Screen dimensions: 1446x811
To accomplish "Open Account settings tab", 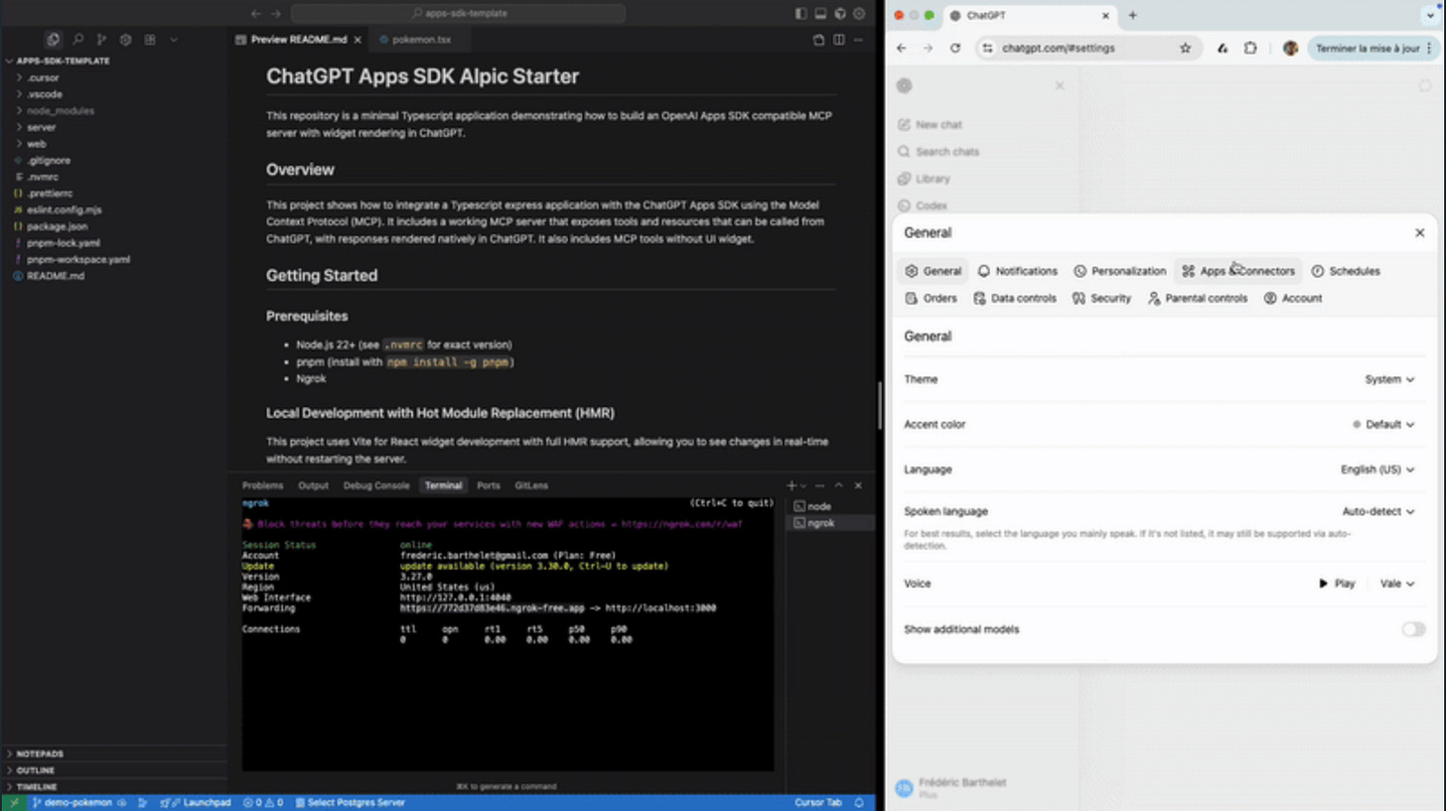I will point(1293,298).
